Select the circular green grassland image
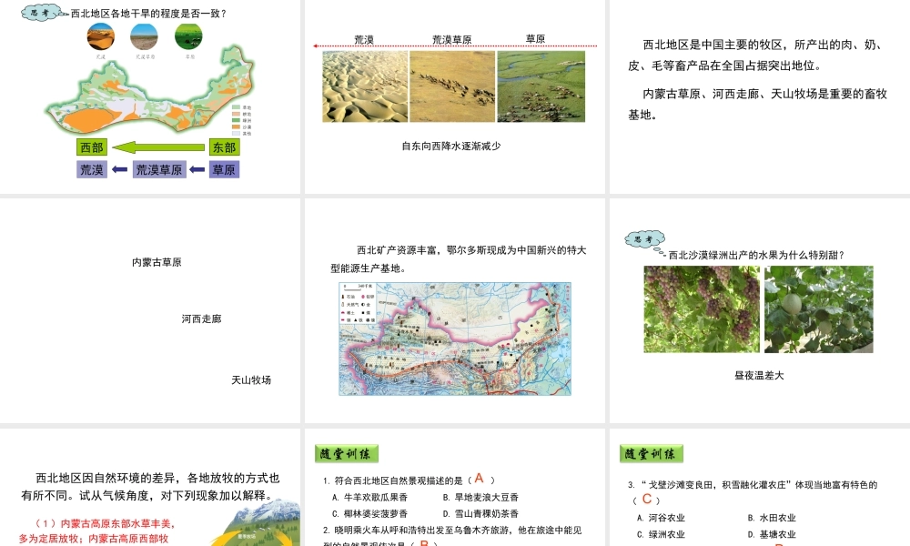910x546 pixels. 188,37
